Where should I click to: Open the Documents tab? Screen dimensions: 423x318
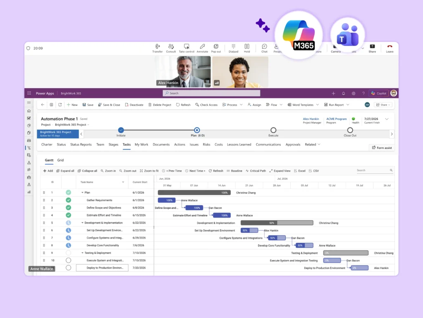tap(161, 144)
